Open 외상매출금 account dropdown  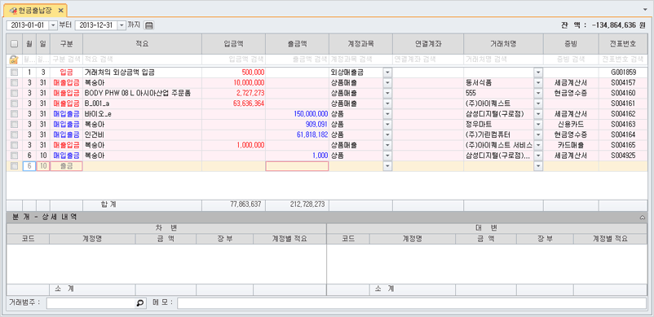(387, 73)
